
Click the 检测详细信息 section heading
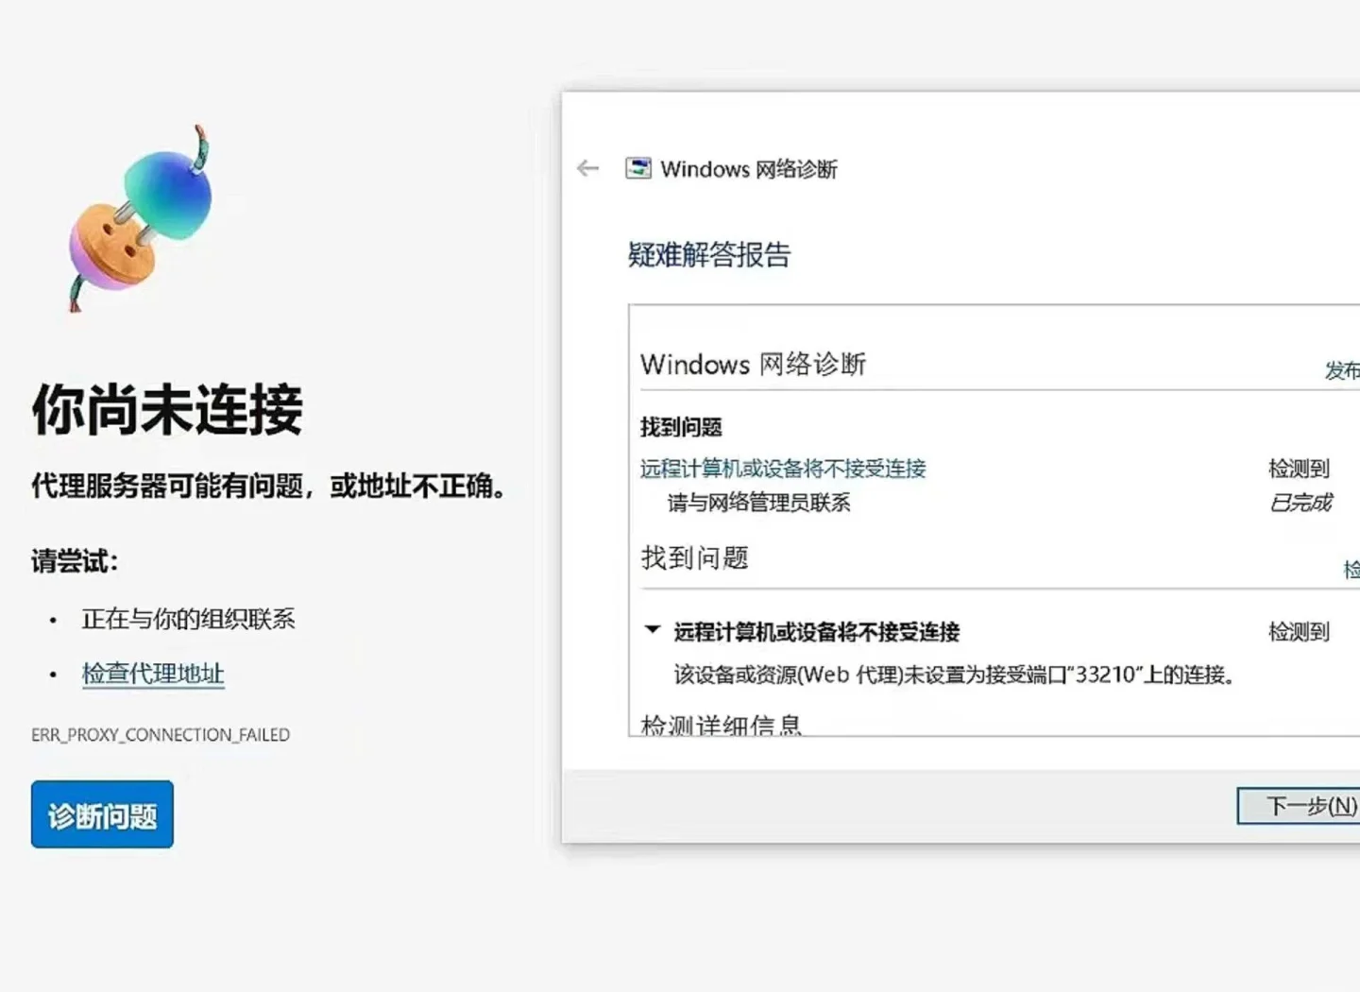(x=722, y=725)
